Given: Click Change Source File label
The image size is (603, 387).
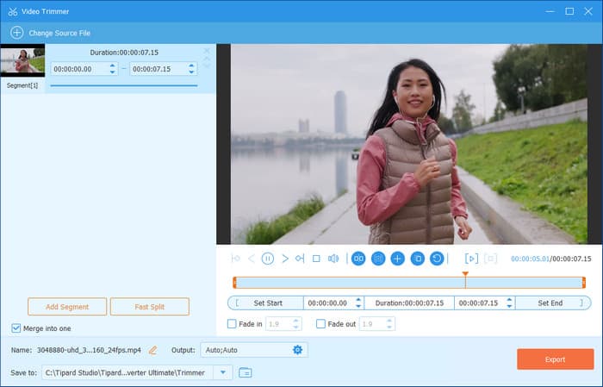Looking at the screenshot, I should click(59, 33).
